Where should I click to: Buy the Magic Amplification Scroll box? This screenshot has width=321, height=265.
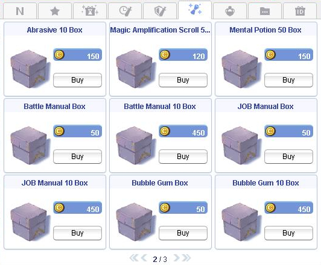point(183,80)
